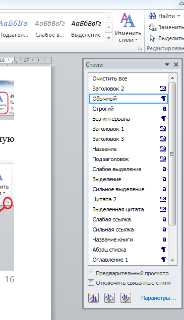This screenshot has height=320, width=184.
Task: Apply the Заголовок 2 style
Action: click(128, 89)
